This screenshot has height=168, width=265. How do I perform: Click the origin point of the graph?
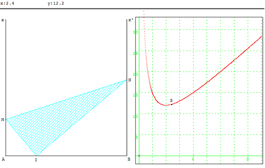tap(139, 156)
